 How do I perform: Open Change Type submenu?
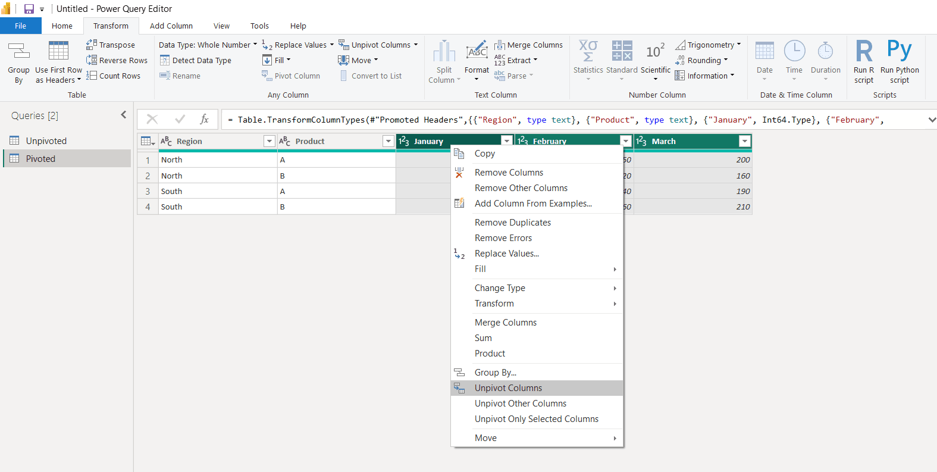pyautogui.click(x=537, y=288)
